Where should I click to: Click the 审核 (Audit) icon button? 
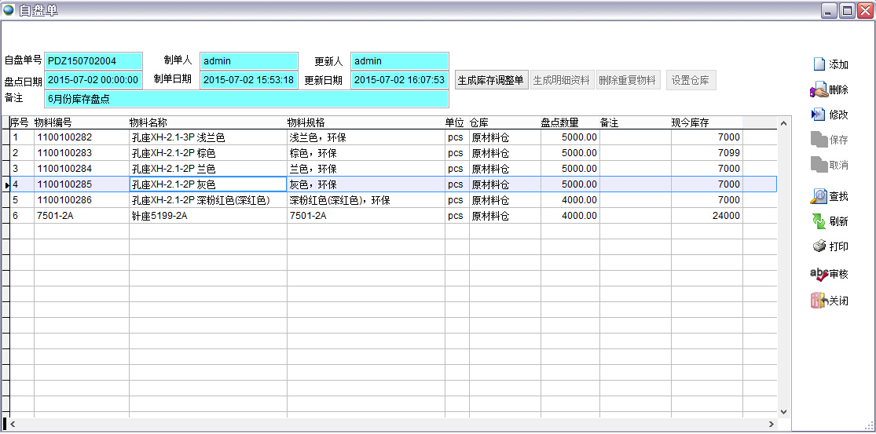pos(830,274)
